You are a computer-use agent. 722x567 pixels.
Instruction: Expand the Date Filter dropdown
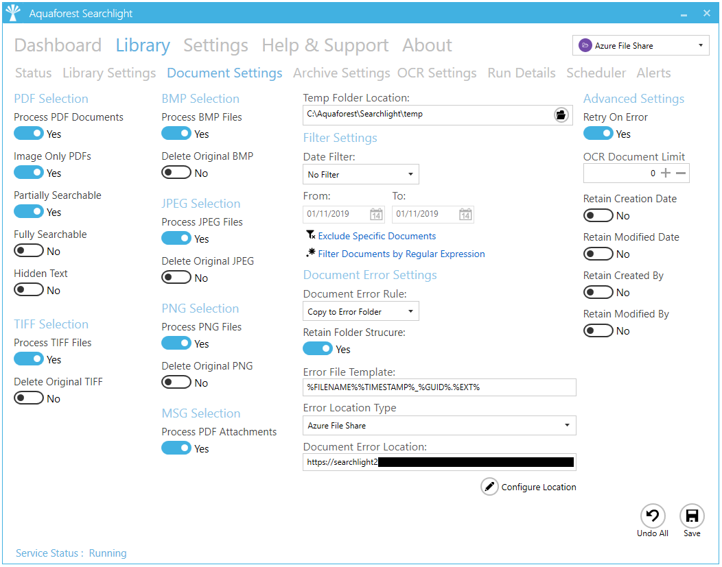tap(361, 175)
